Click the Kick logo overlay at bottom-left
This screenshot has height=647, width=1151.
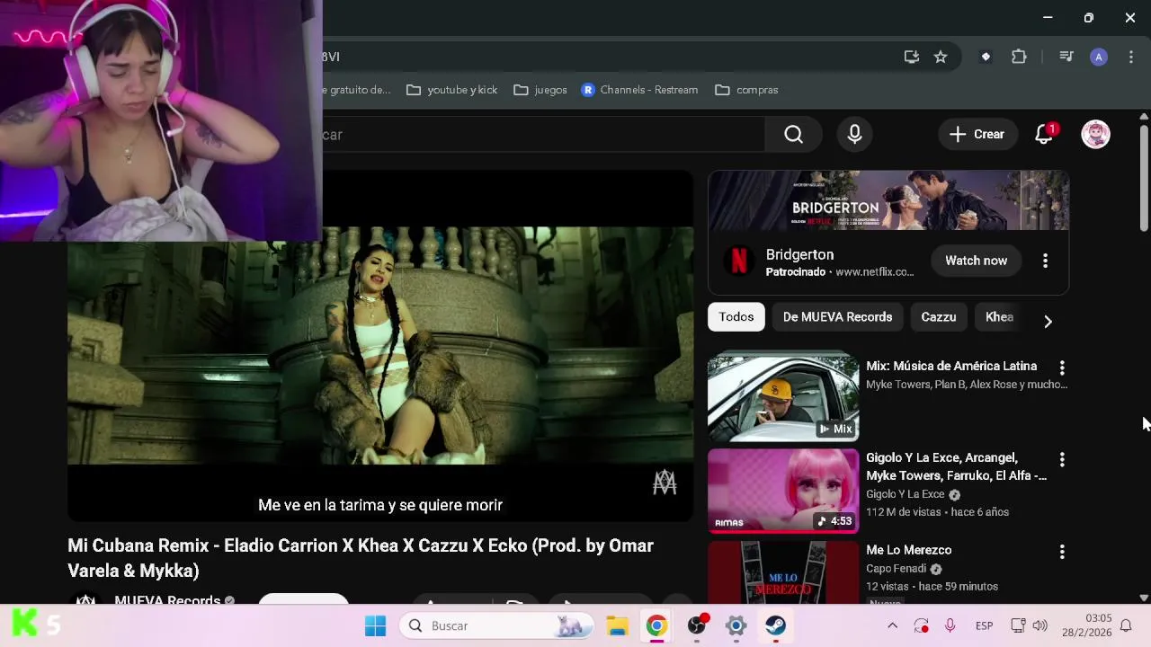[25, 625]
